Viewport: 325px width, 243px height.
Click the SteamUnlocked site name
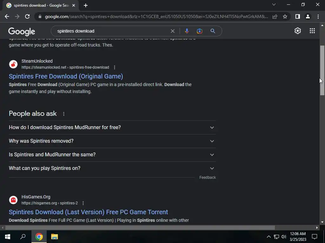[x=37, y=61]
